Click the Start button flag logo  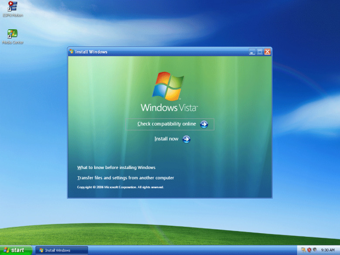(x=6, y=250)
